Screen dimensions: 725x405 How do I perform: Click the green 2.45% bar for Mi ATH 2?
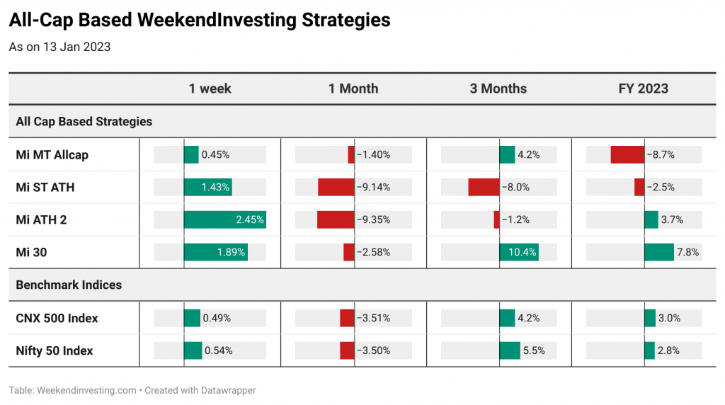coord(224,219)
